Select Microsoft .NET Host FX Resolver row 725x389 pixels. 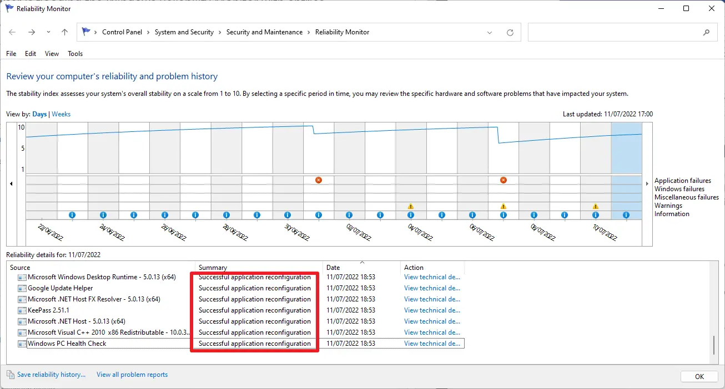click(241, 299)
